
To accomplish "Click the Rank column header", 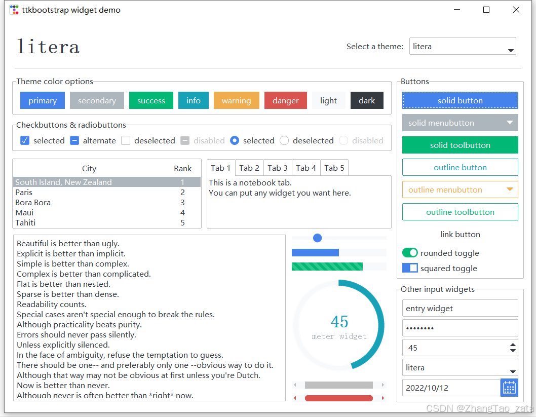I will coord(182,169).
